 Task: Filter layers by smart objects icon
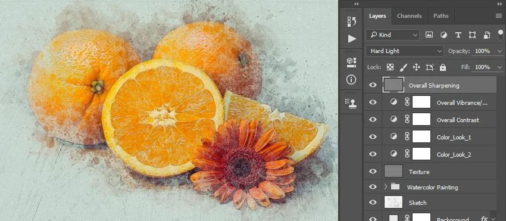(486, 35)
